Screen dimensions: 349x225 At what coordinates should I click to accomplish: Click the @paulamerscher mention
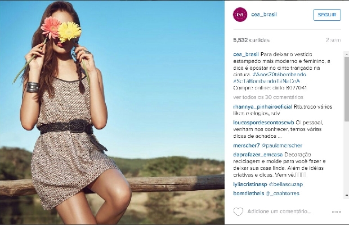click(282, 146)
